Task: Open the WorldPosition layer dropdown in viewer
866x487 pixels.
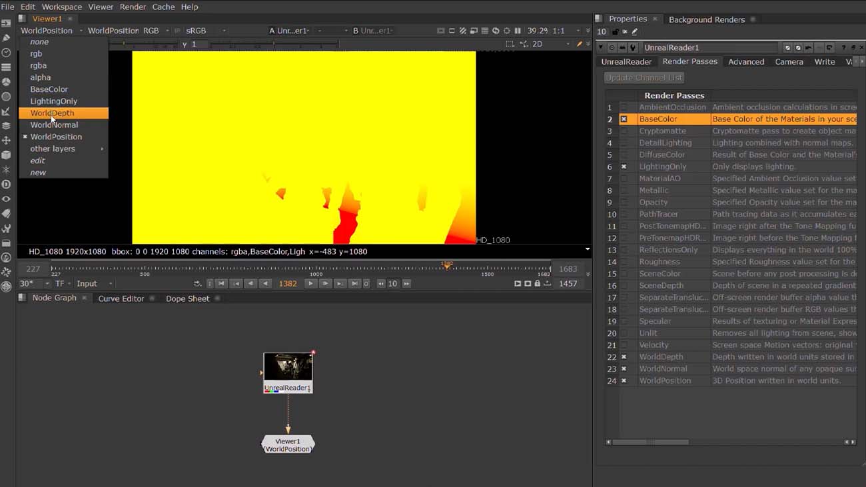Action: point(51,31)
